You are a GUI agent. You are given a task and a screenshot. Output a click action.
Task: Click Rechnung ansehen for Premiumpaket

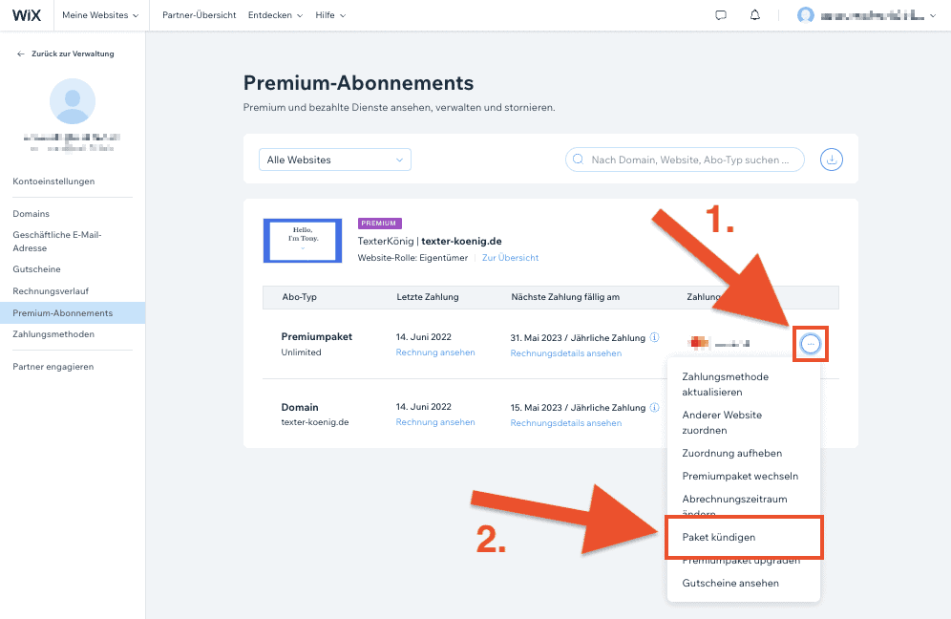(x=434, y=352)
